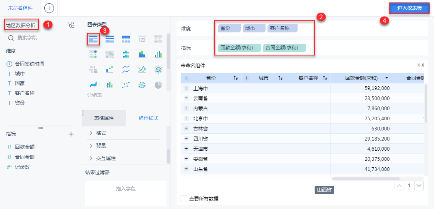Screen dimensions: 434x209
Task: Select the range area chart type
Action: click(x=93, y=85)
